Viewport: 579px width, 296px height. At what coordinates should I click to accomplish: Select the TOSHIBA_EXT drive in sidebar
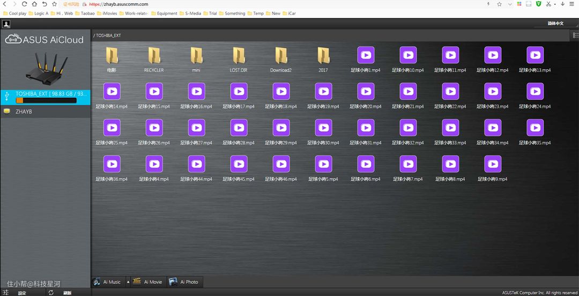click(46, 94)
